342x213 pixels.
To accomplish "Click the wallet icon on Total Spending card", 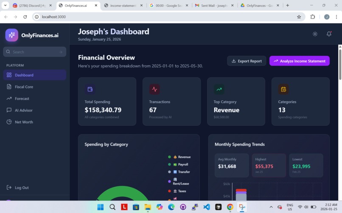I will 90,89.
